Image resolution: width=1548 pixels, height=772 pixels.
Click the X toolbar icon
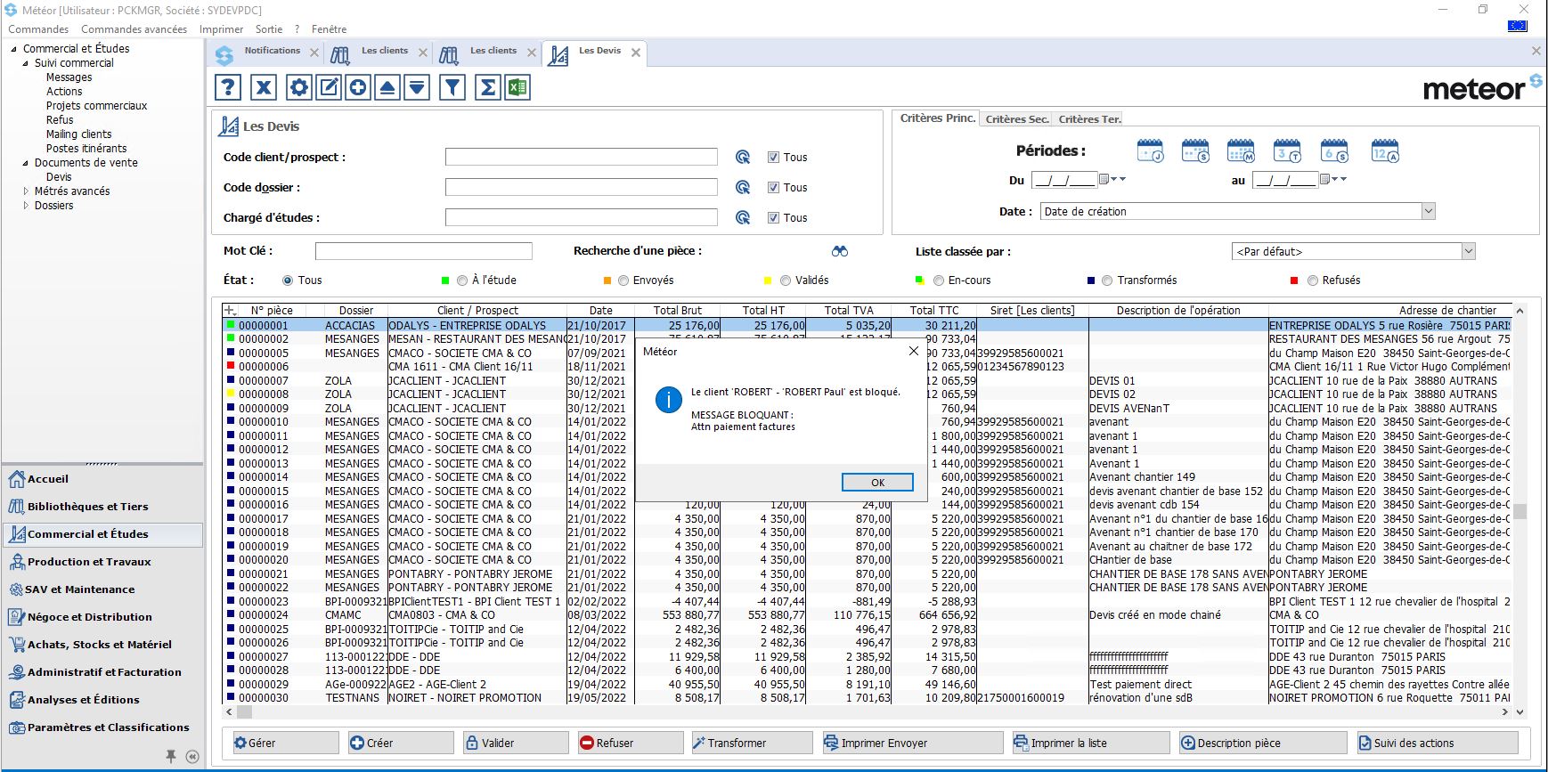click(264, 87)
